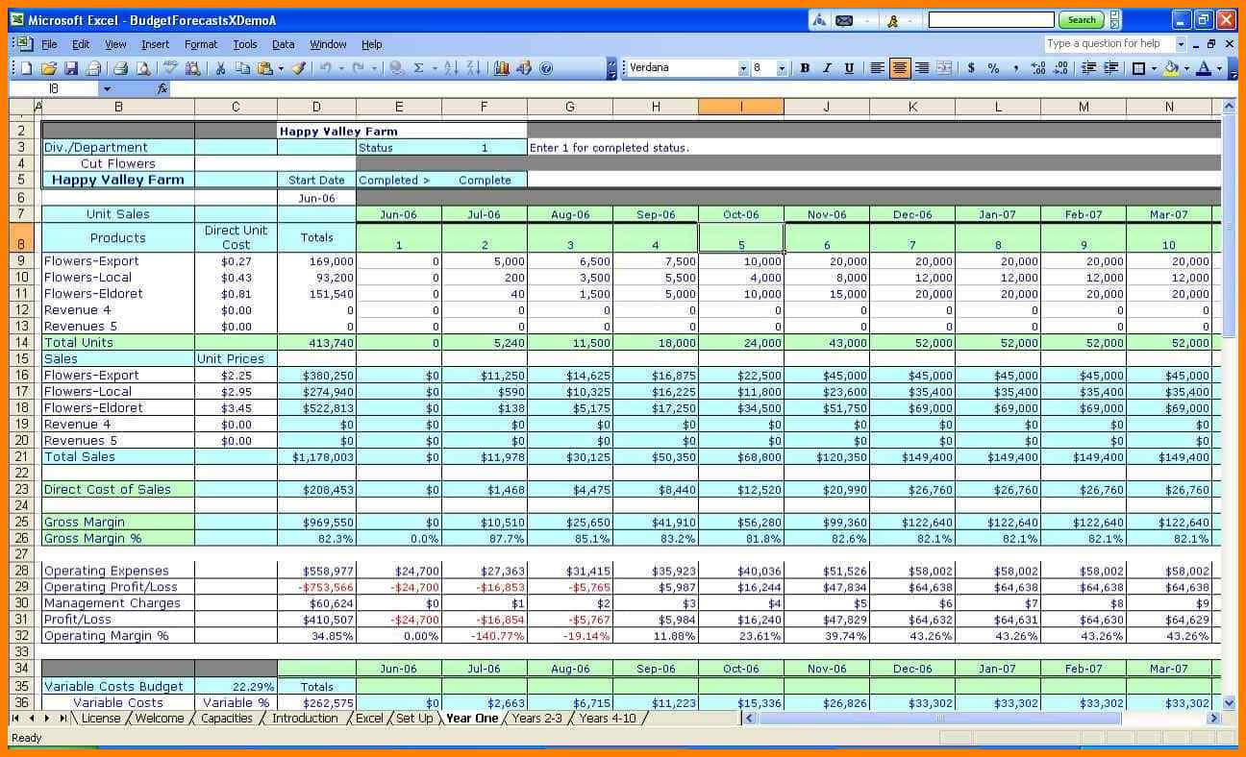Open the Verdana font name dropdown

tap(743, 68)
